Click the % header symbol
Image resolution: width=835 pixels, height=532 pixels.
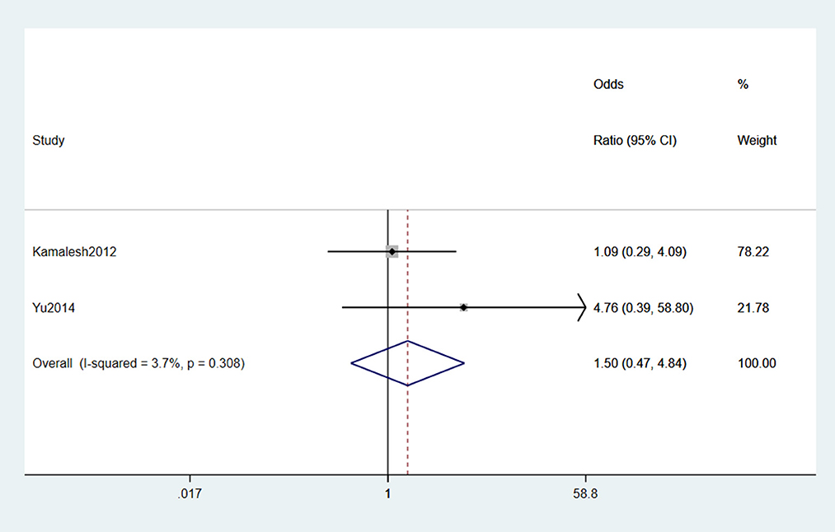(x=743, y=84)
